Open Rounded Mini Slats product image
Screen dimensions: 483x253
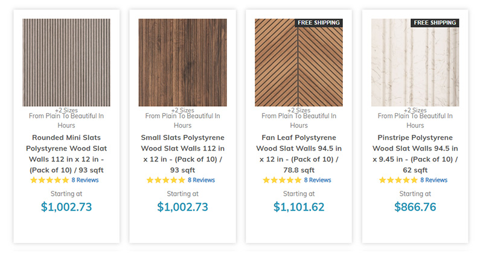point(66,62)
